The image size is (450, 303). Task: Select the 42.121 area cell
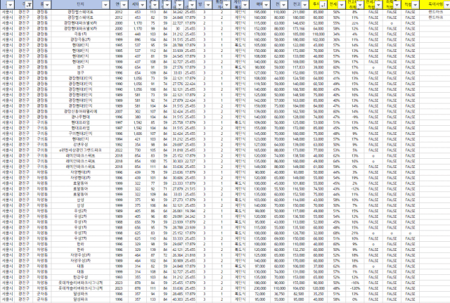pos(177,250)
